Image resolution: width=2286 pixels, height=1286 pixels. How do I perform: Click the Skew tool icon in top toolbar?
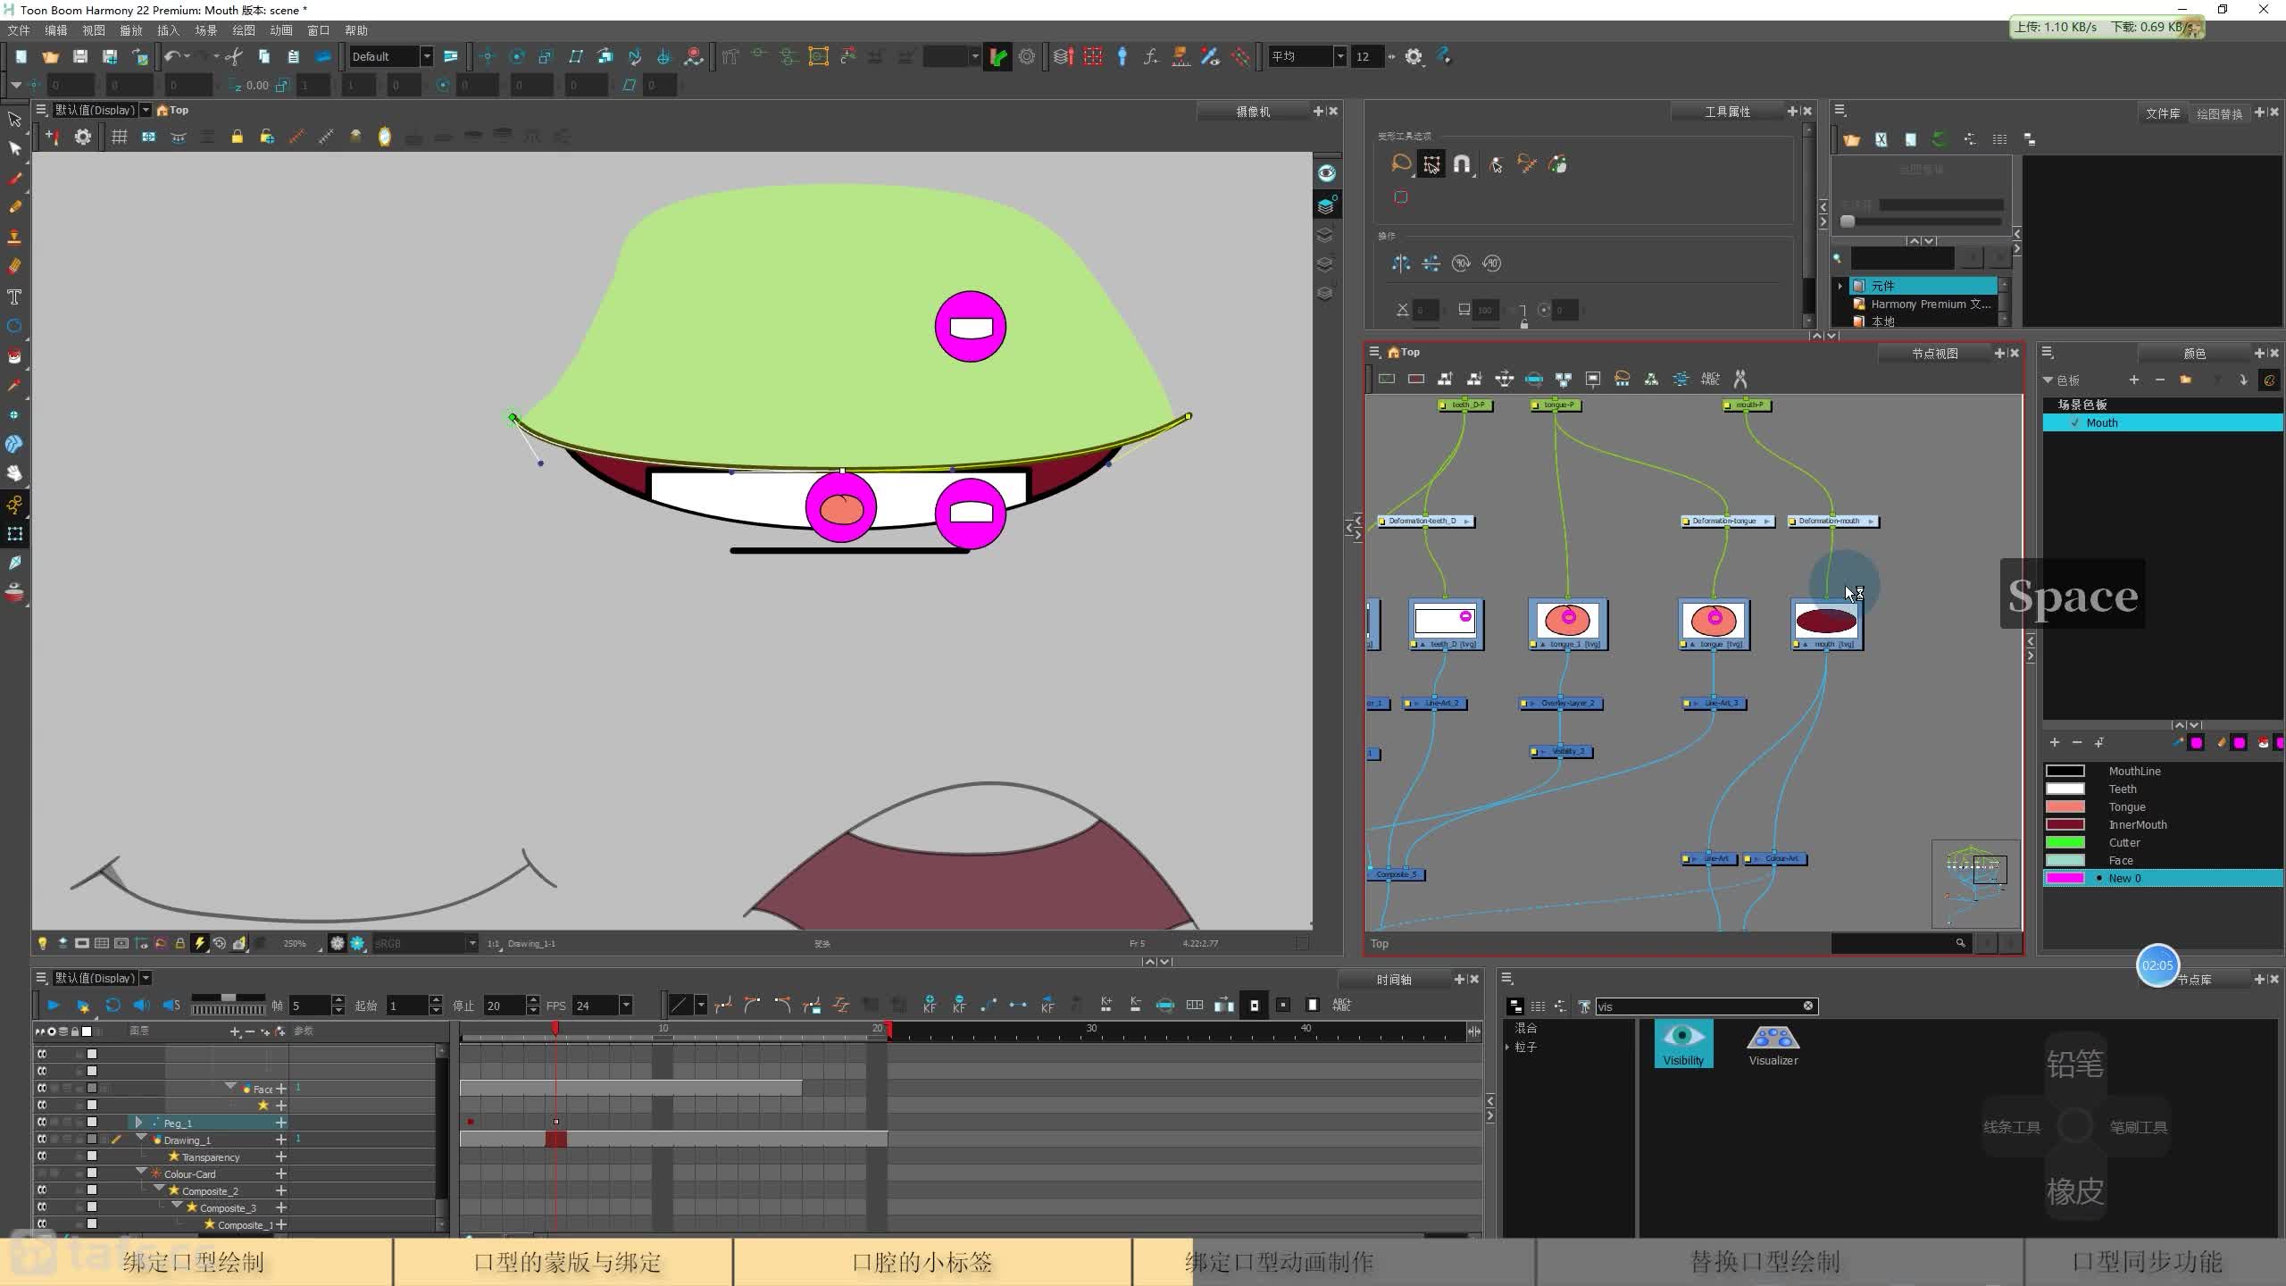[576, 56]
